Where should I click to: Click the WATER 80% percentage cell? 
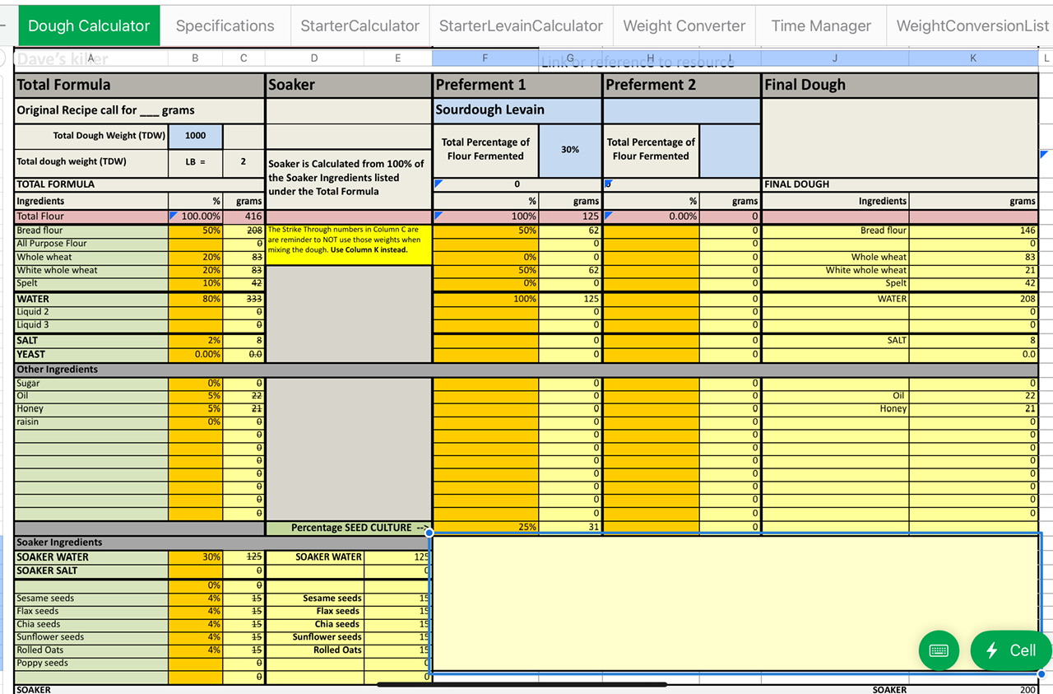(x=196, y=299)
